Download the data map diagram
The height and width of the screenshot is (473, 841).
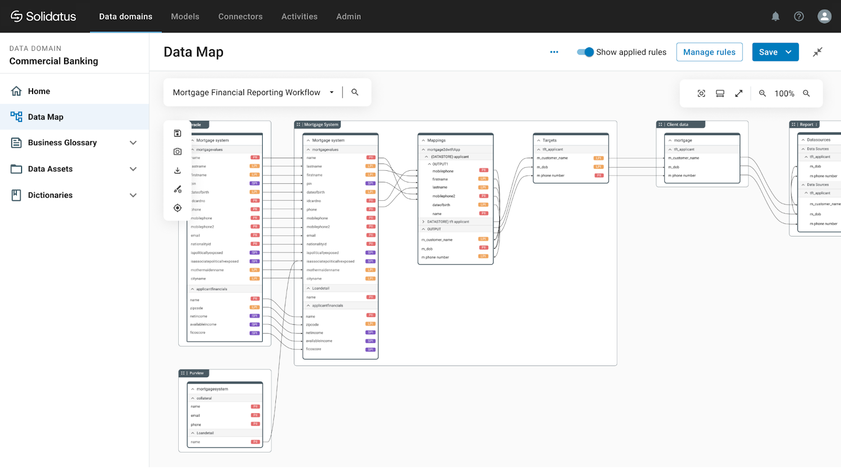click(x=178, y=170)
